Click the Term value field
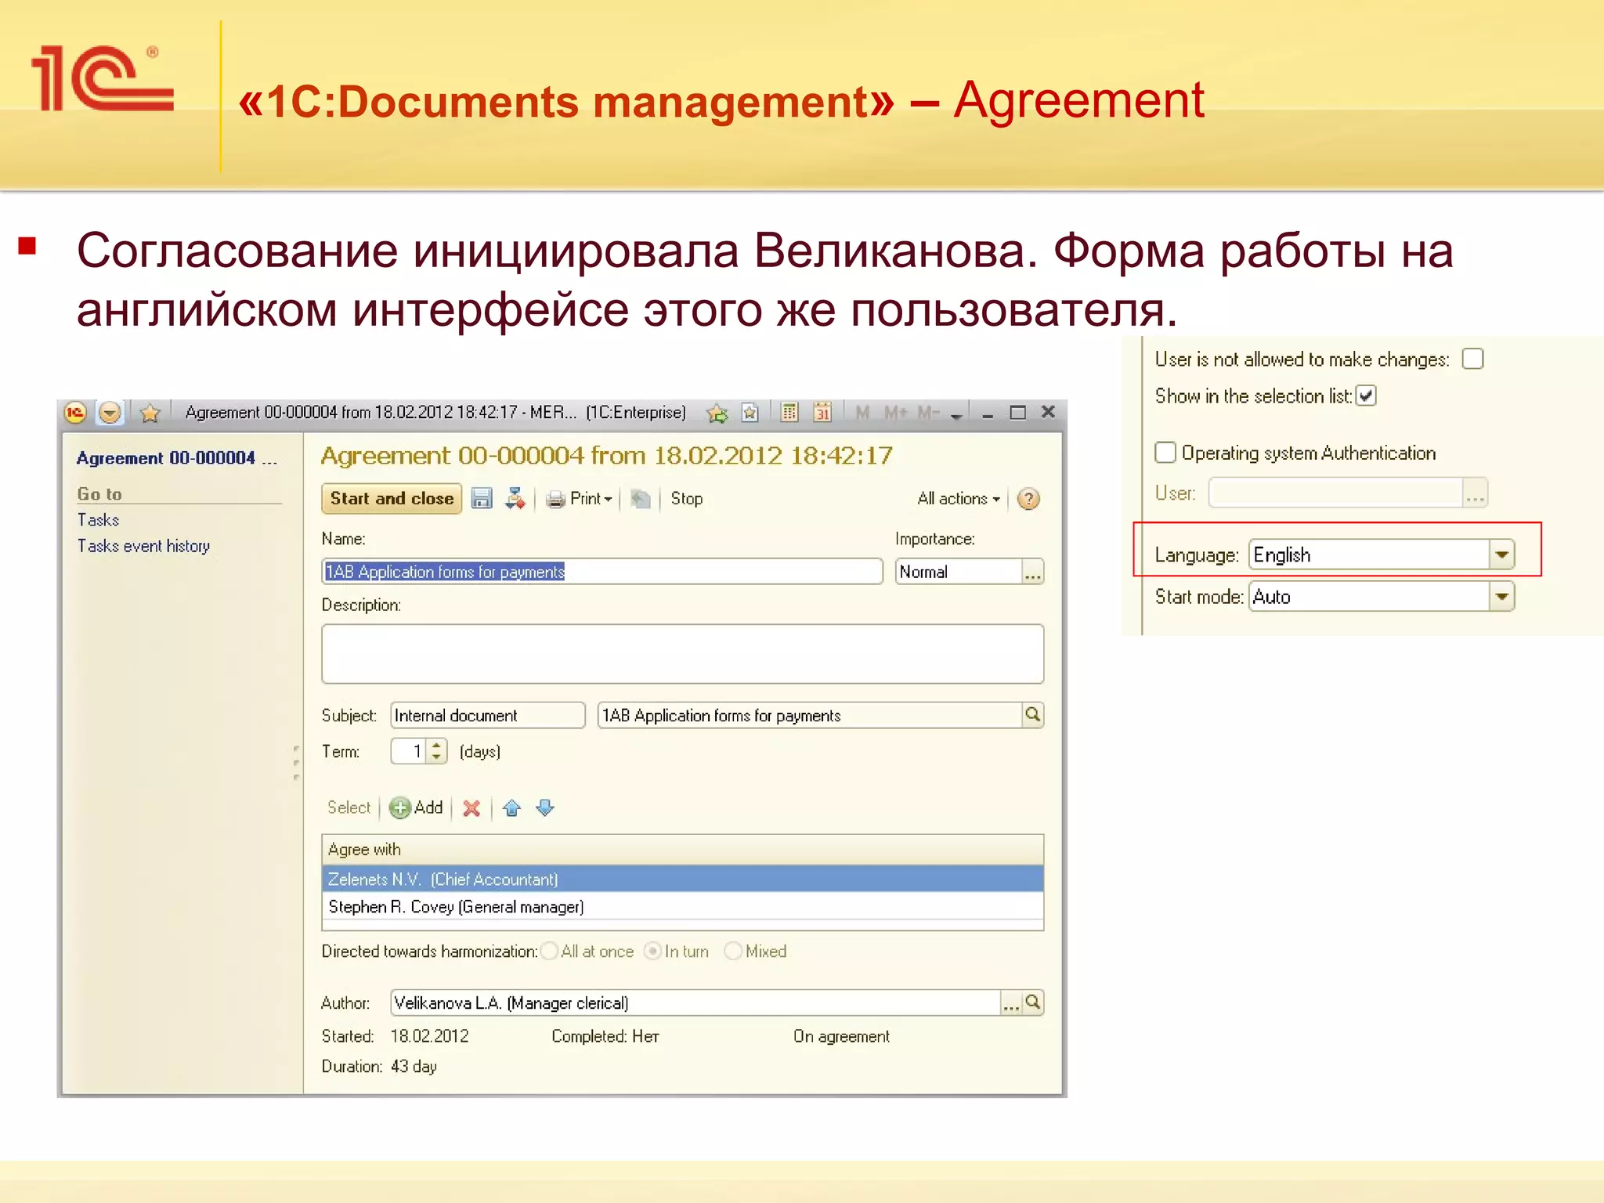Viewport: 1604px width, 1203px height. point(410,751)
